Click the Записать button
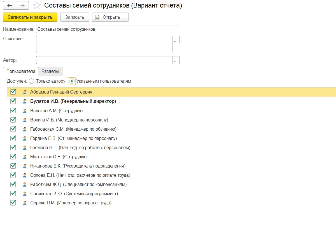 coord(75,17)
